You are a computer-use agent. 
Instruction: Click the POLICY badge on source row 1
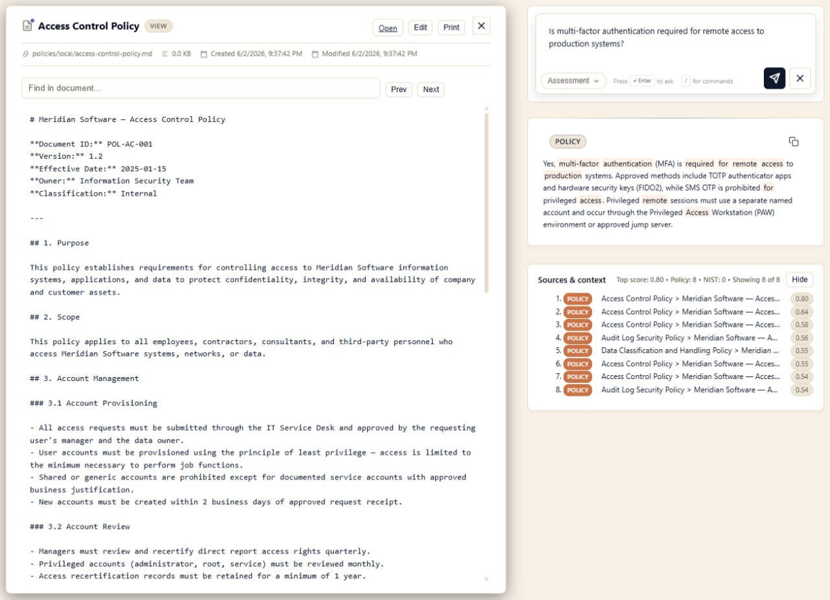pos(578,299)
